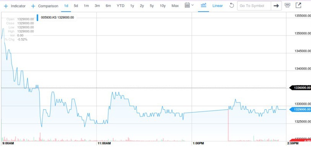Select the 10y time range
The height and width of the screenshot is (147, 311).
(x=163, y=6)
